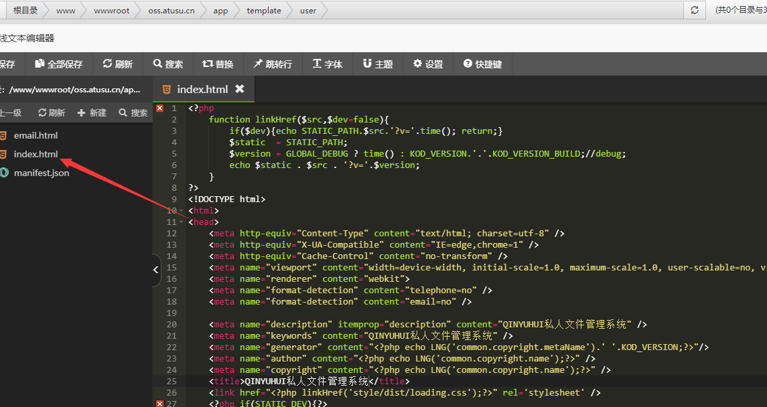767x407 pixels.
Task: Navigate to wwwroot in the breadcrumb
Action: 111,10
